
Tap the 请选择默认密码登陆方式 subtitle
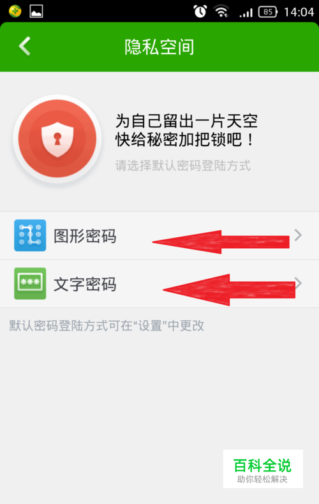[x=182, y=165]
